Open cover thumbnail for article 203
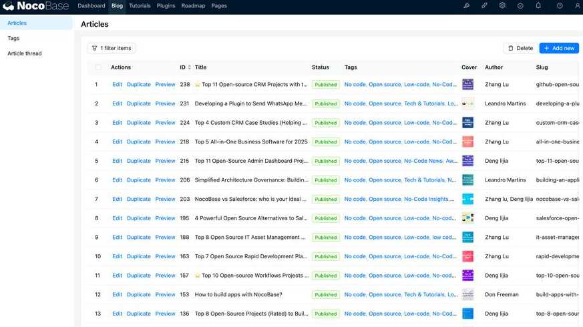Viewport: 583px width, 327px height. (467, 199)
